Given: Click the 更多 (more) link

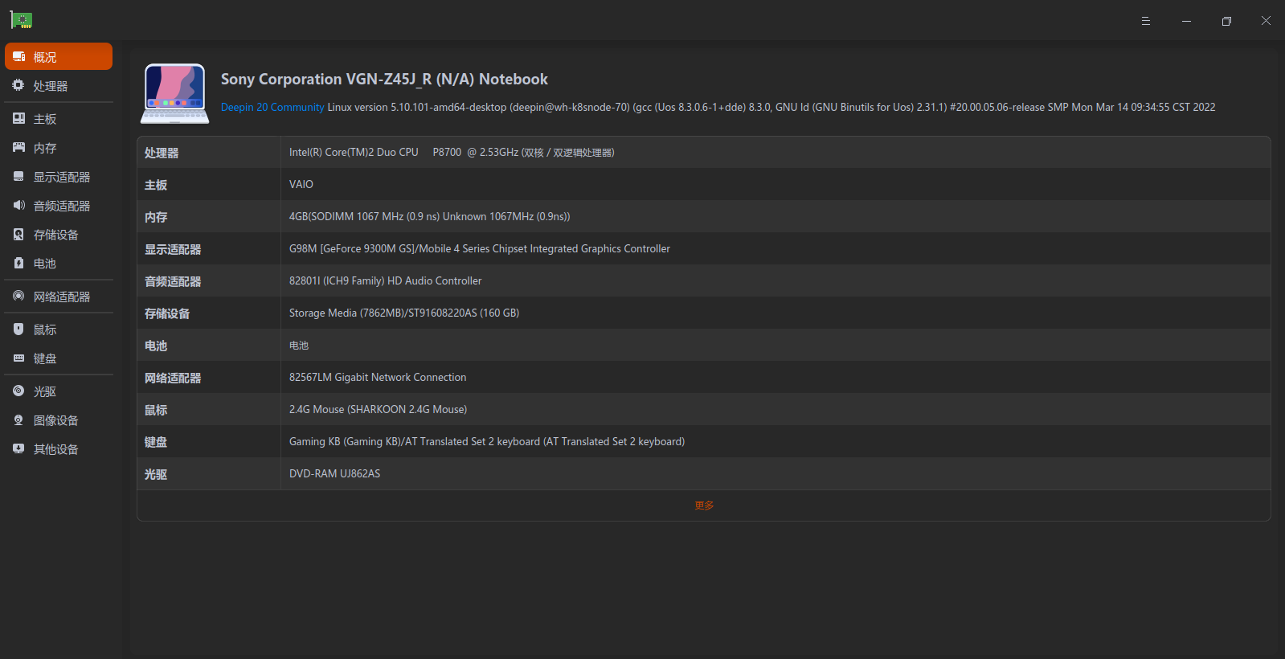Looking at the screenshot, I should (704, 506).
